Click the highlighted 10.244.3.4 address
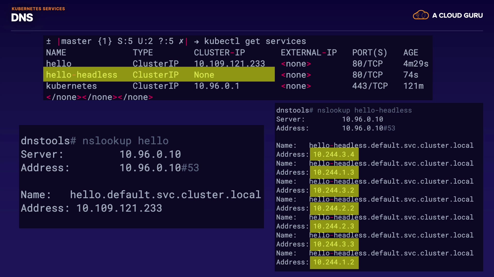494x277 pixels. 334,154
